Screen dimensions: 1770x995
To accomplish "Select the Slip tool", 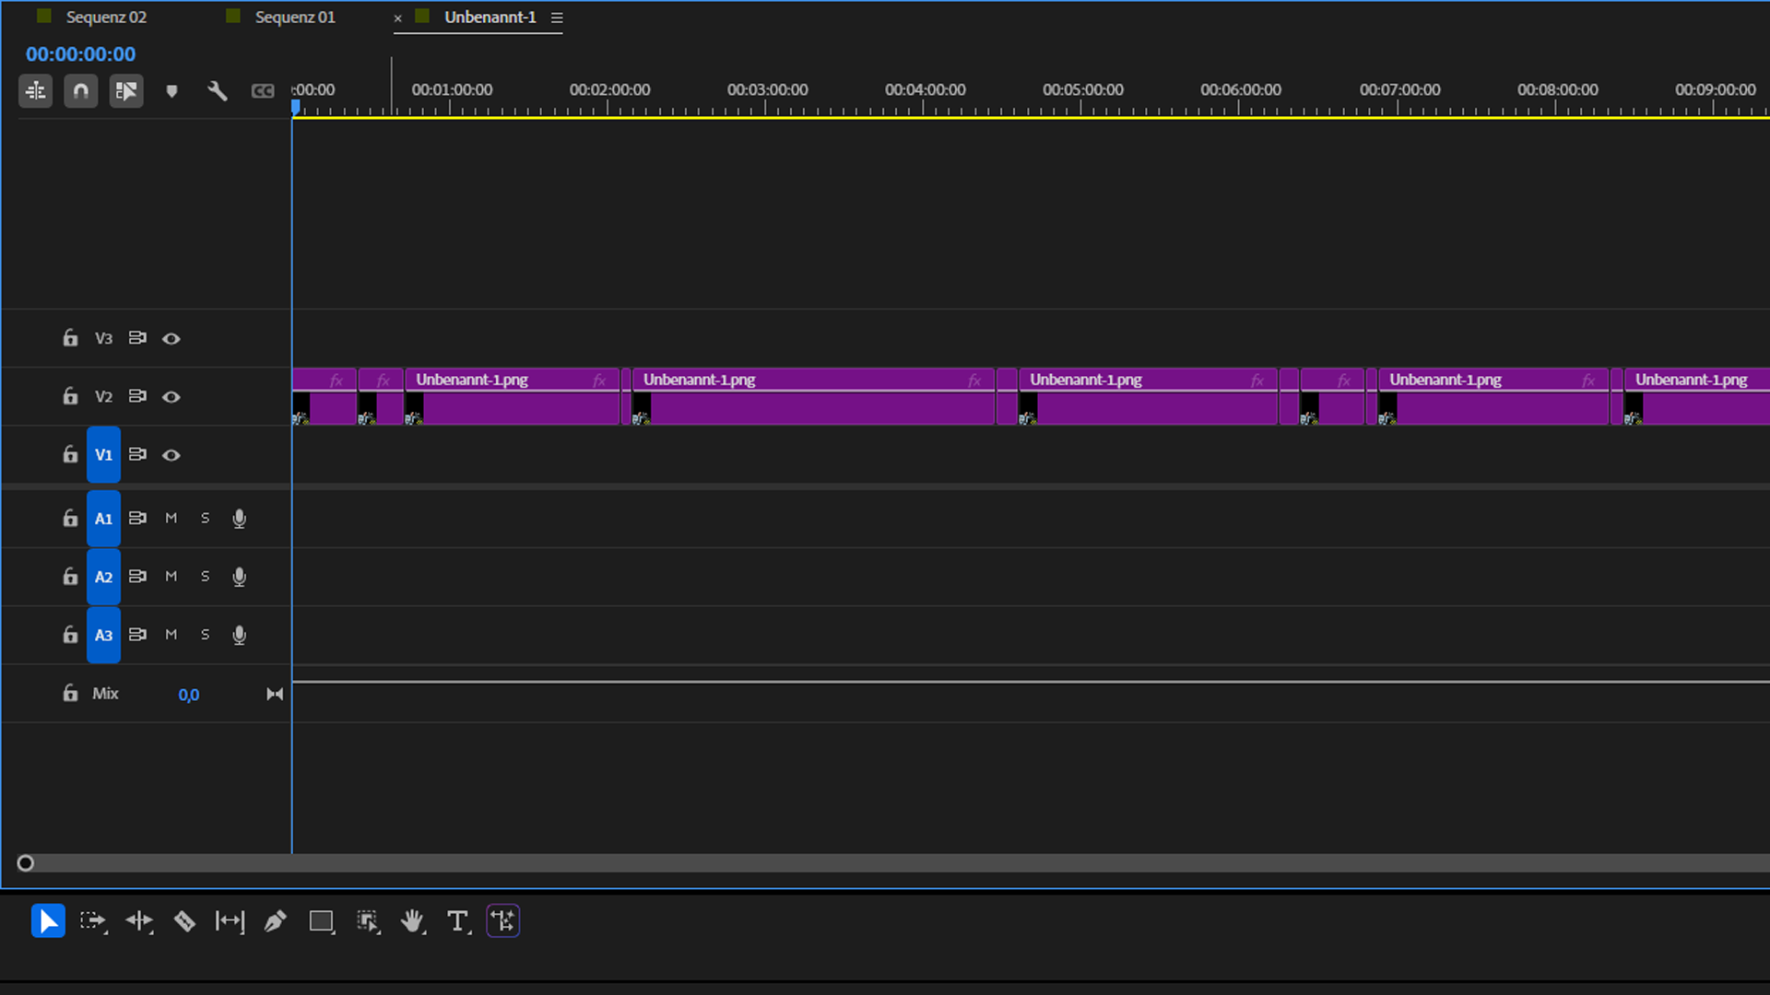I will [x=230, y=921].
